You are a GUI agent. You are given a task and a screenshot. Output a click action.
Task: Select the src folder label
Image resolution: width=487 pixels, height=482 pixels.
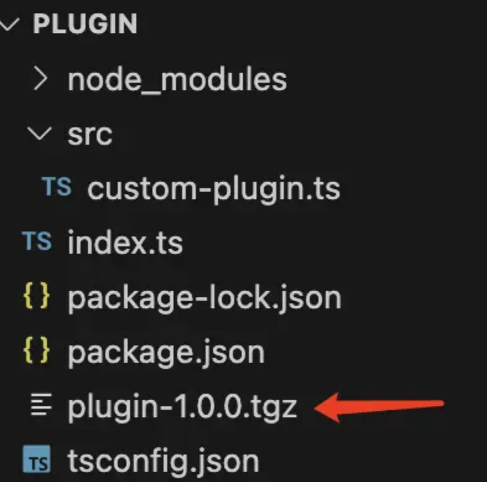(x=90, y=136)
